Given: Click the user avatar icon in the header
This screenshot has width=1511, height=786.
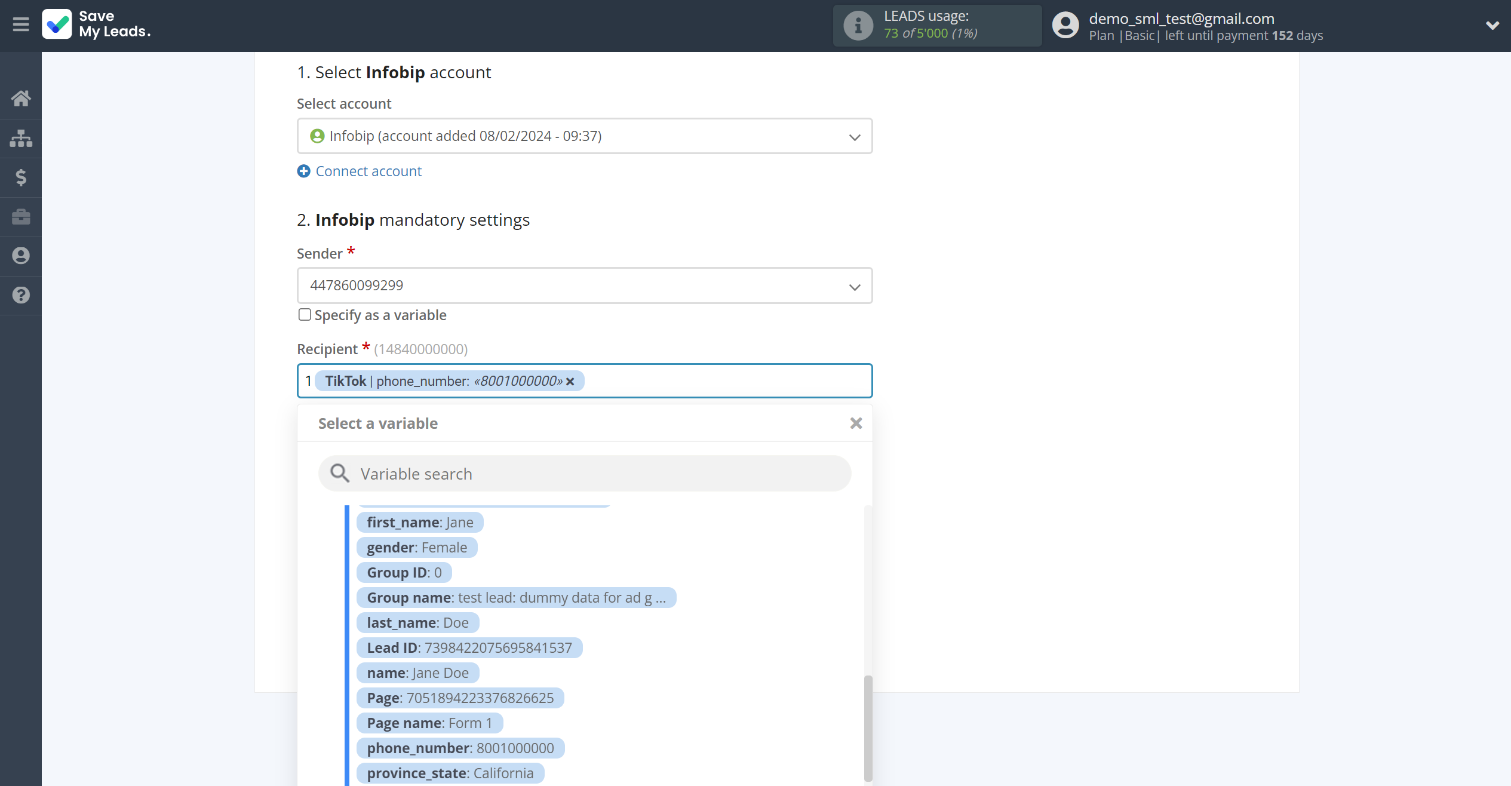Looking at the screenshot, I should point(1065,26).
